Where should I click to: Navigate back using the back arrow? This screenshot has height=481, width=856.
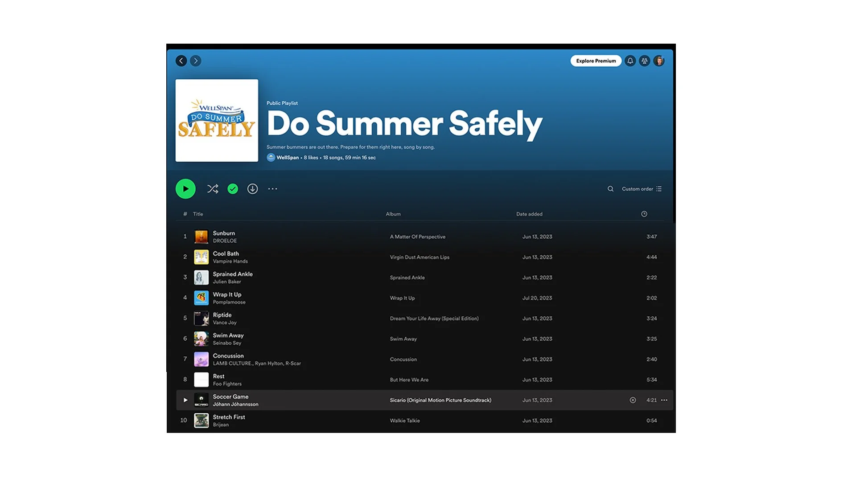pos(181,61)
